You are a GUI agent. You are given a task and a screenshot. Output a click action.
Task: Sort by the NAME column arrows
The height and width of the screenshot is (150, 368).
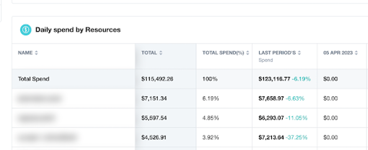point(36,53)
